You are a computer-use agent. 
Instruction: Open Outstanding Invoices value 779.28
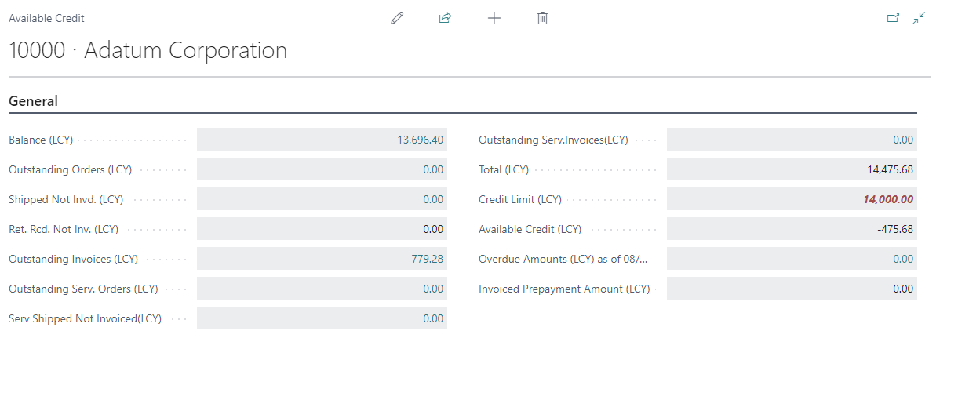(427, 259)
